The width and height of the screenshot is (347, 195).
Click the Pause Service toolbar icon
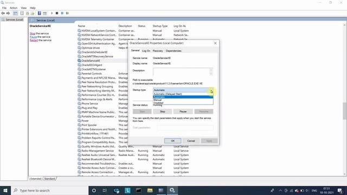point(62,13)
